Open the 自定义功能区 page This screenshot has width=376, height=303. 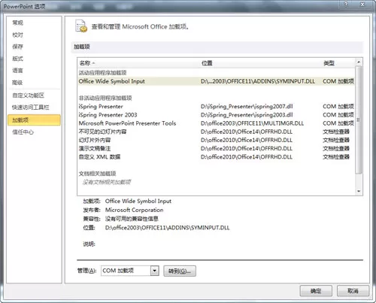click(x=28, y=95)
